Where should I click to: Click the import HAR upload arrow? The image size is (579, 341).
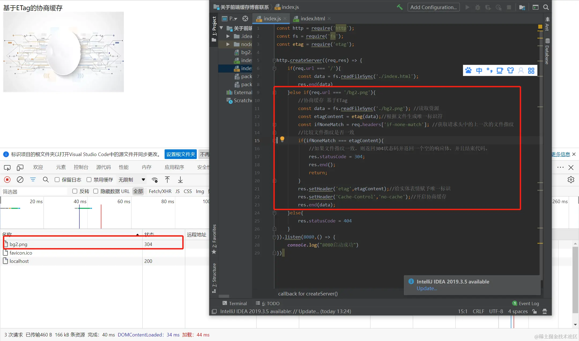pos(167,180)
